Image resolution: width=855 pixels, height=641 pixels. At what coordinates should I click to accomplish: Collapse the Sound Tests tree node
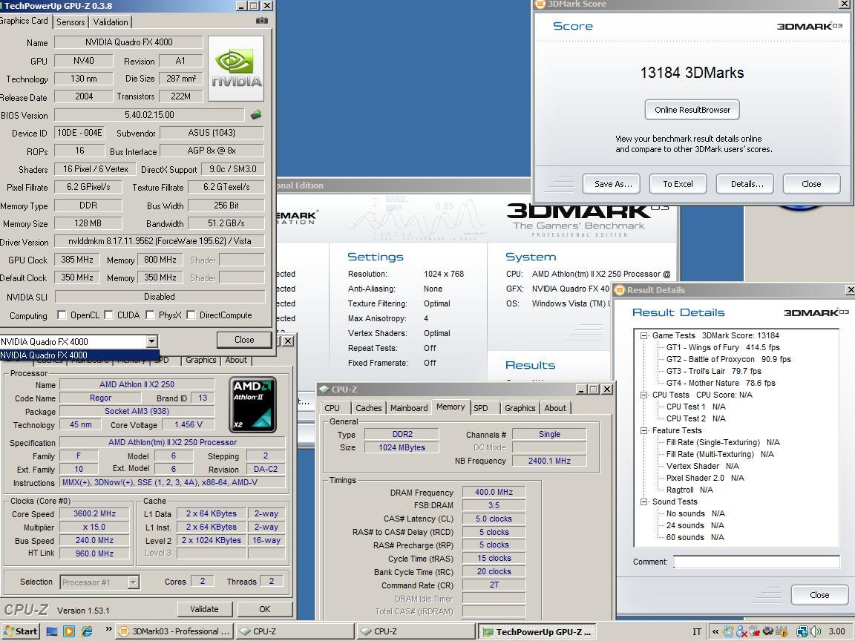(x=644, y=502)
